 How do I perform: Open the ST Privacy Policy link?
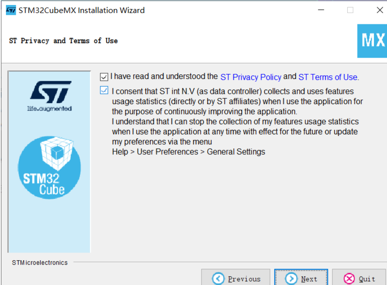(x=251, y=77)
